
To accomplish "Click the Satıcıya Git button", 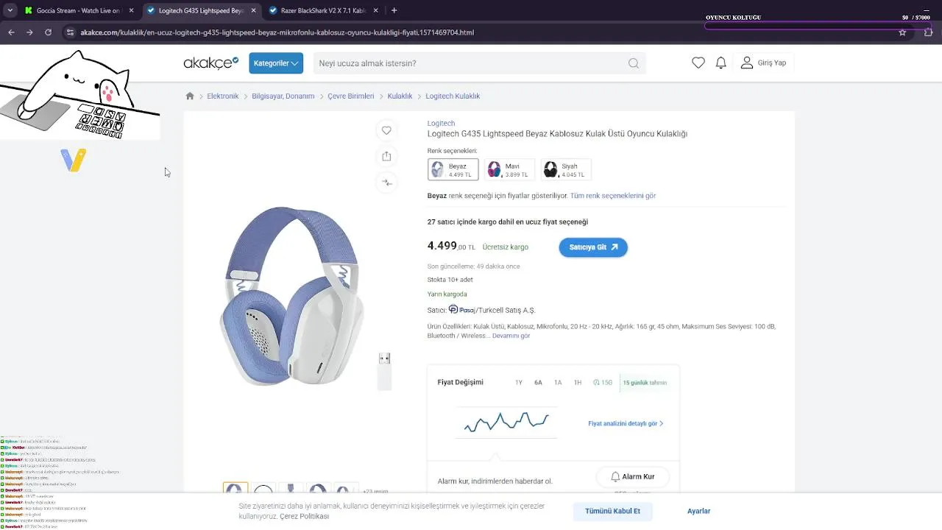I will 593,247.
